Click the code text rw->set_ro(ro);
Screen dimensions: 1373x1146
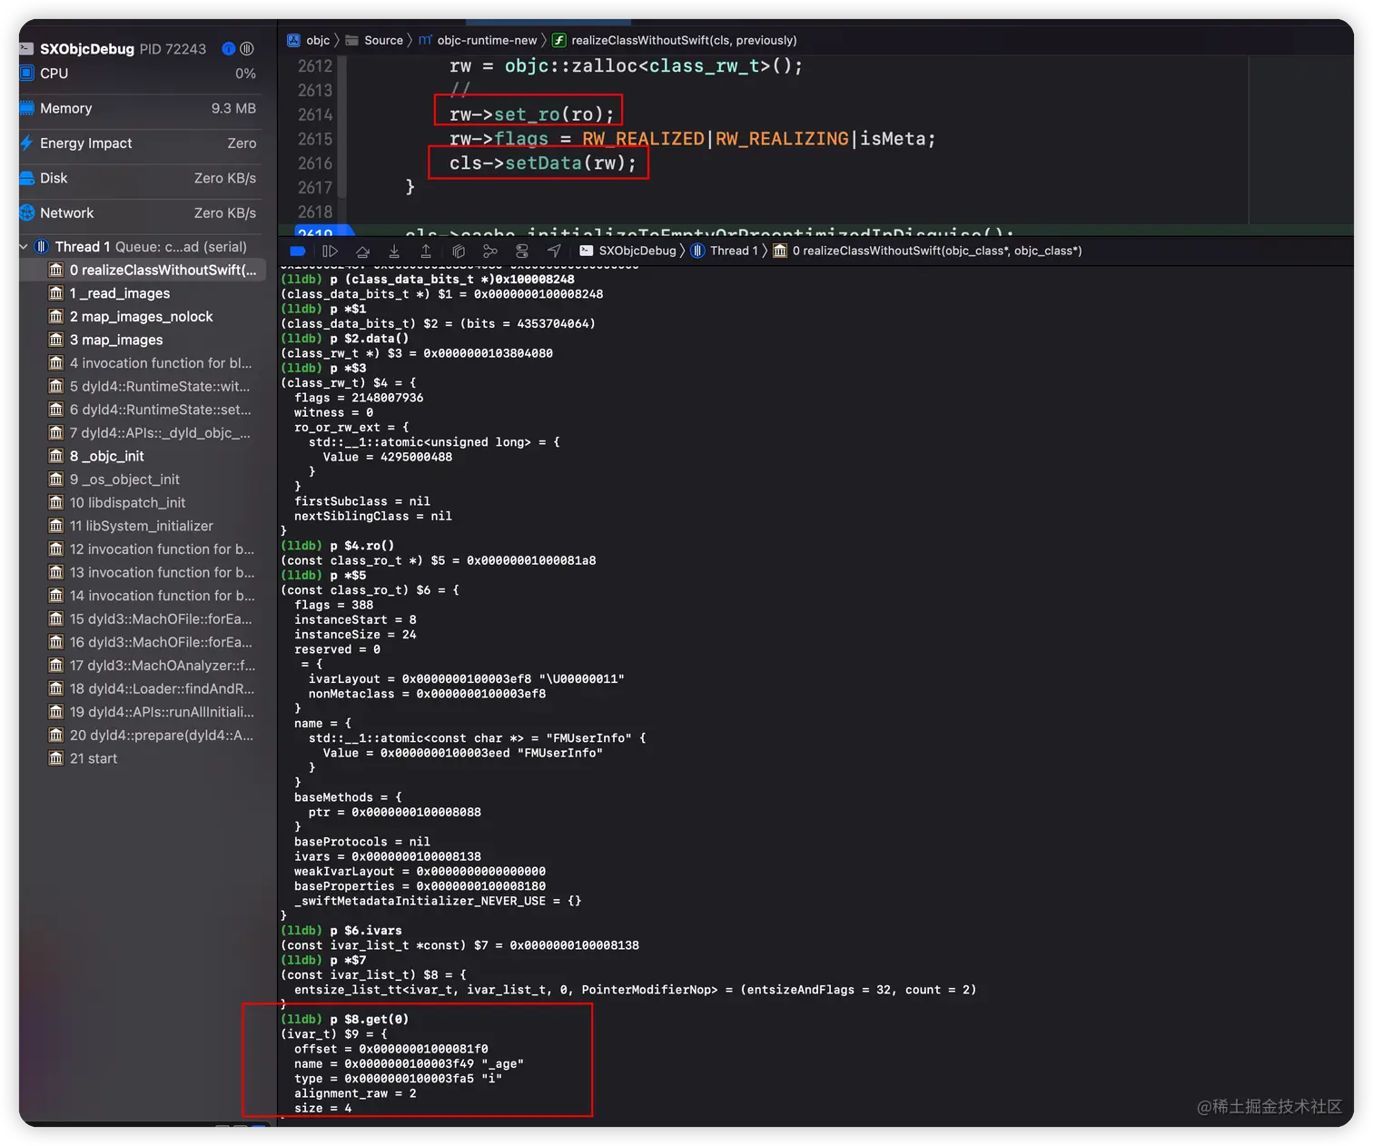point(531,115)
